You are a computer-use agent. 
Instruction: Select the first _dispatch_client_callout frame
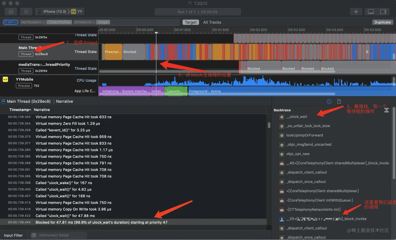[x=306, y=172]
